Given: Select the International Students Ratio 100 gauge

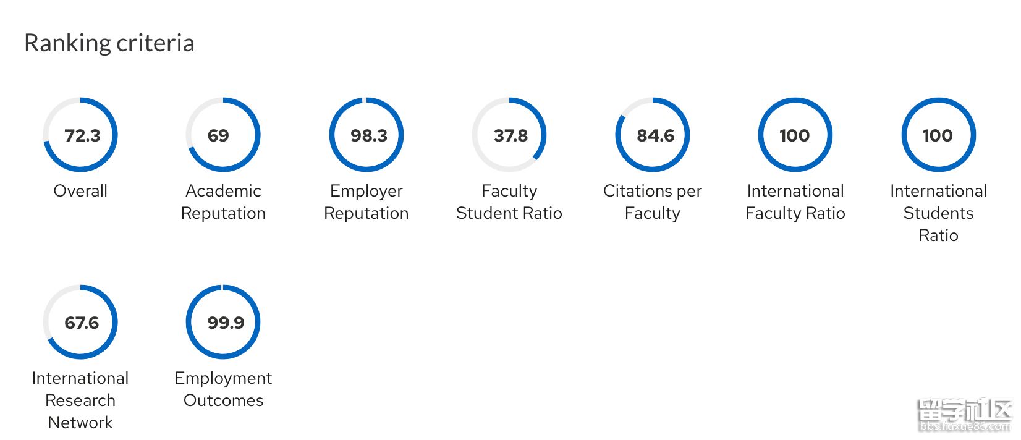Looking at the screenshot, I should coord(938,135).
